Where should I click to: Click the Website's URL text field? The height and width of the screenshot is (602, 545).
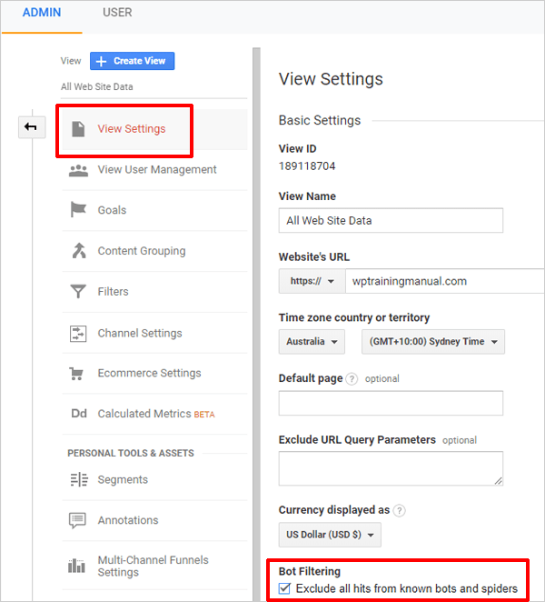(x=445, y=281)
